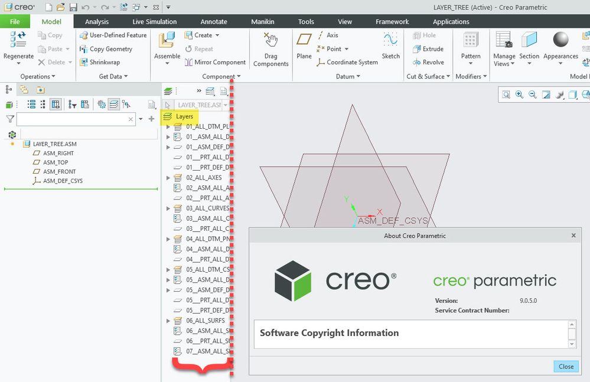Expand the 03_ALL_CURVES layer

coord(168,208)
